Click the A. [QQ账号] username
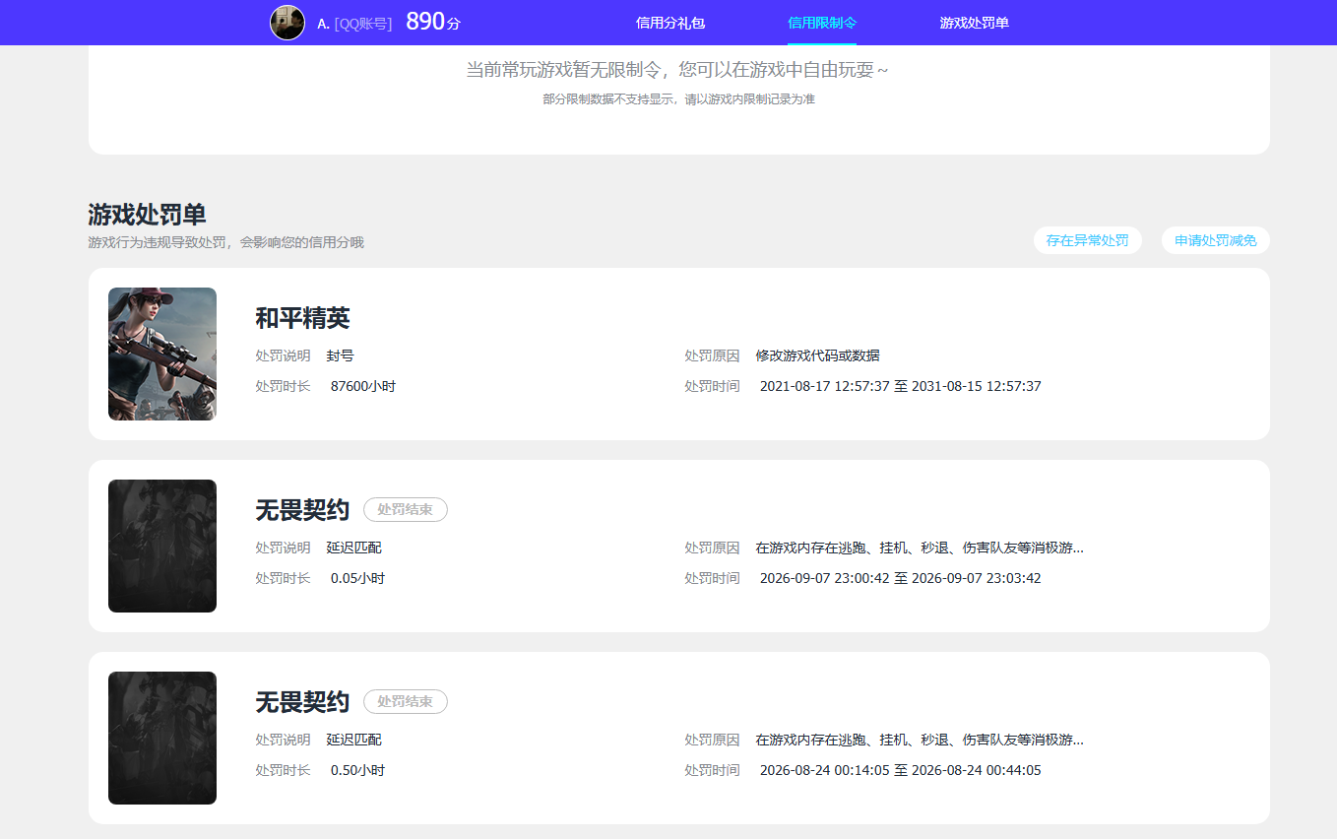1337x839 pixels. tap(354, 24)
